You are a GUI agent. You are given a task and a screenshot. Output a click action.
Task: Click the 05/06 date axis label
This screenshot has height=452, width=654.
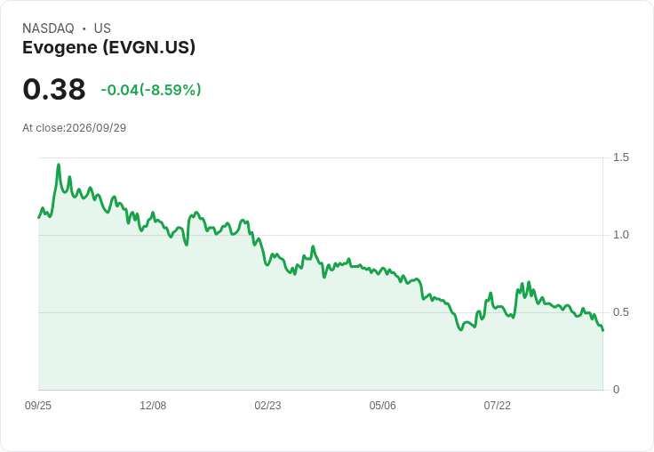(382, 406)
